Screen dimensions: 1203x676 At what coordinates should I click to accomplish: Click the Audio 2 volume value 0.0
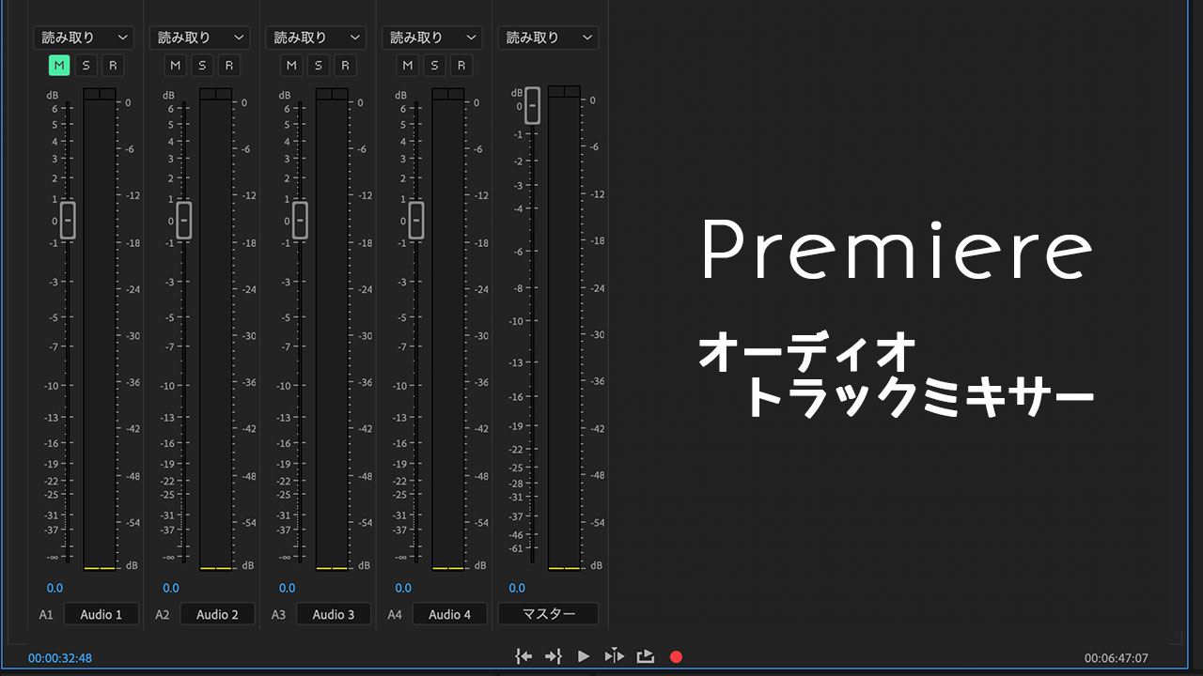pyautogui.click(x=171, y=588)
